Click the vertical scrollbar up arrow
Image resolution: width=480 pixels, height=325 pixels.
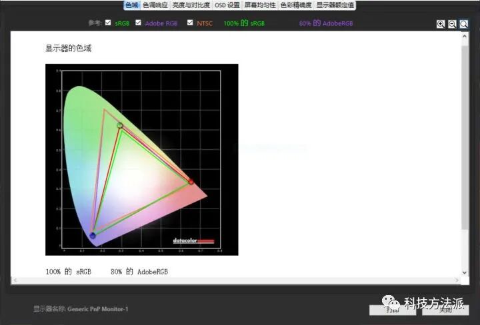click(465, 37)
